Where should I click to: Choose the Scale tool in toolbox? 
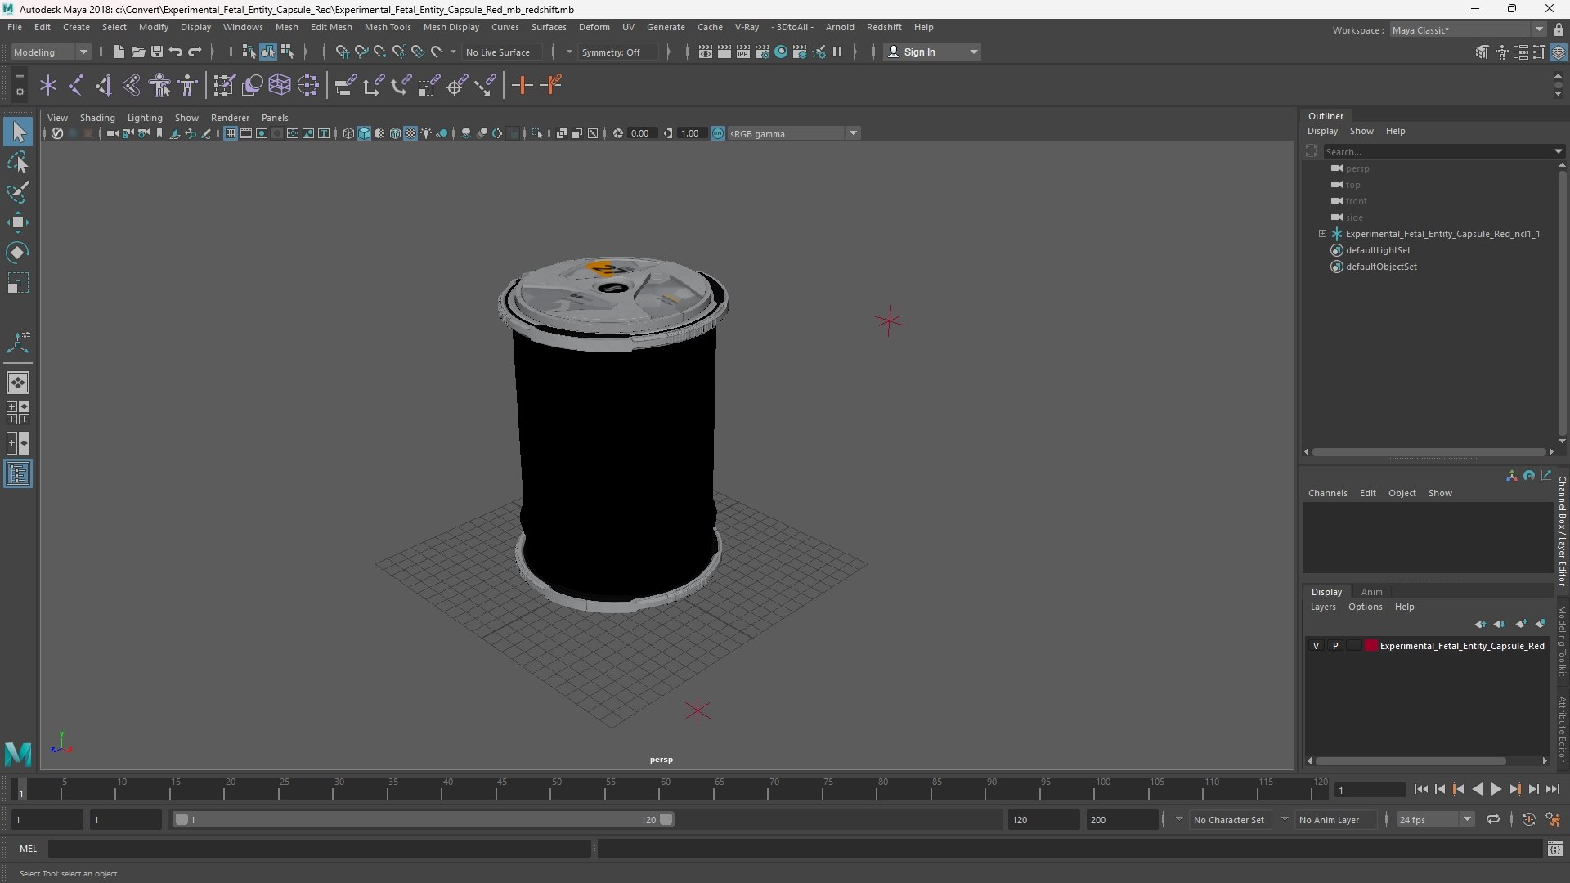pos(18,283)
